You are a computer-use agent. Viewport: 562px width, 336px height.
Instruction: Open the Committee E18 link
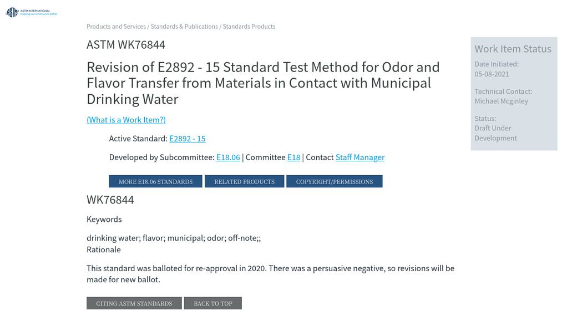point(294,157)
